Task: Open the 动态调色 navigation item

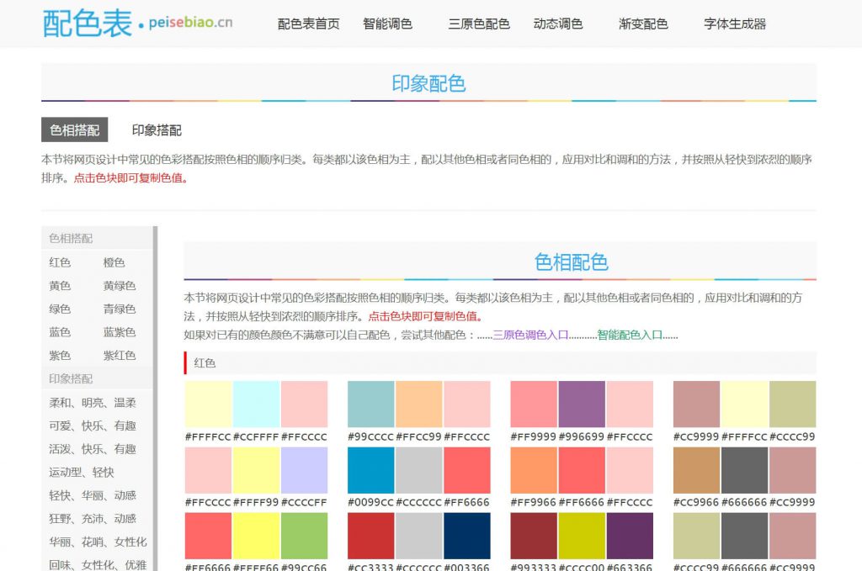Action: [x=559, y=24]
